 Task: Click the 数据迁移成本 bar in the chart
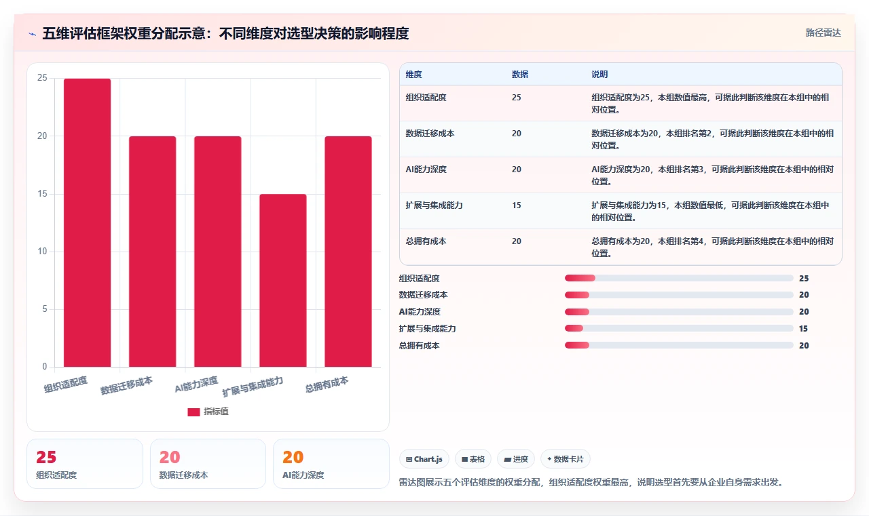click(x=153, y=252)
